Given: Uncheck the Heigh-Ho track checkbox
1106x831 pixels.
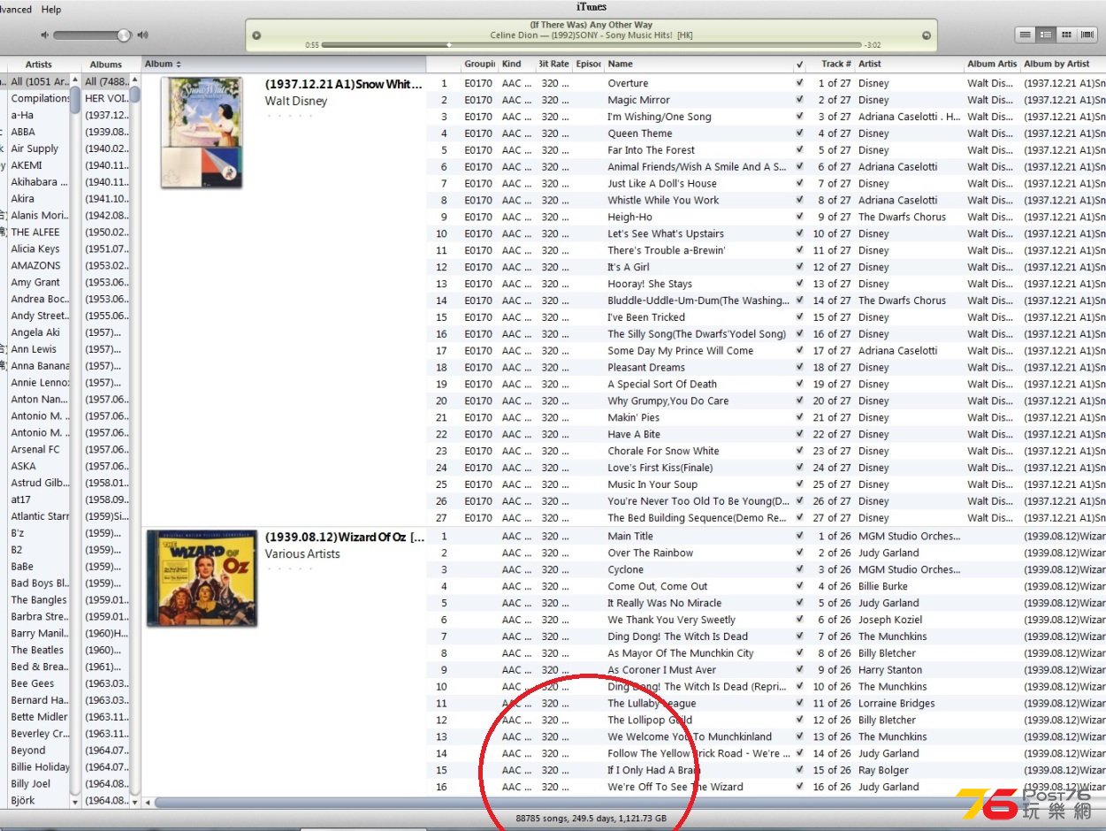Looking at the screenshot, I should (800, 217).
